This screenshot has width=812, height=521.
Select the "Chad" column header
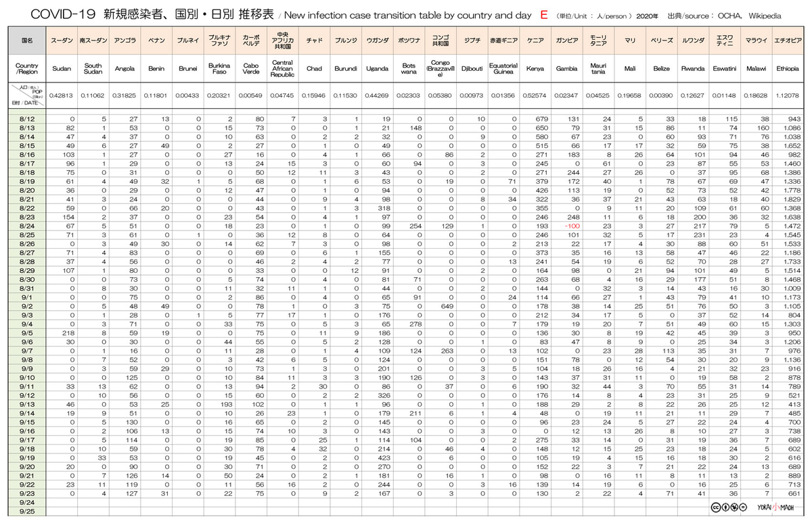click(x=314, y=68)
